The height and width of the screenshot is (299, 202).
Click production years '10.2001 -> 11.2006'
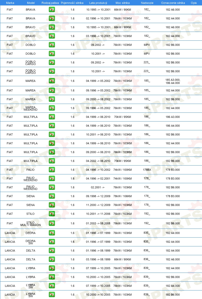pyautogui.click(x=98, y=214)
